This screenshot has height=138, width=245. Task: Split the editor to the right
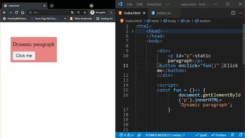(x=233, y=13)
